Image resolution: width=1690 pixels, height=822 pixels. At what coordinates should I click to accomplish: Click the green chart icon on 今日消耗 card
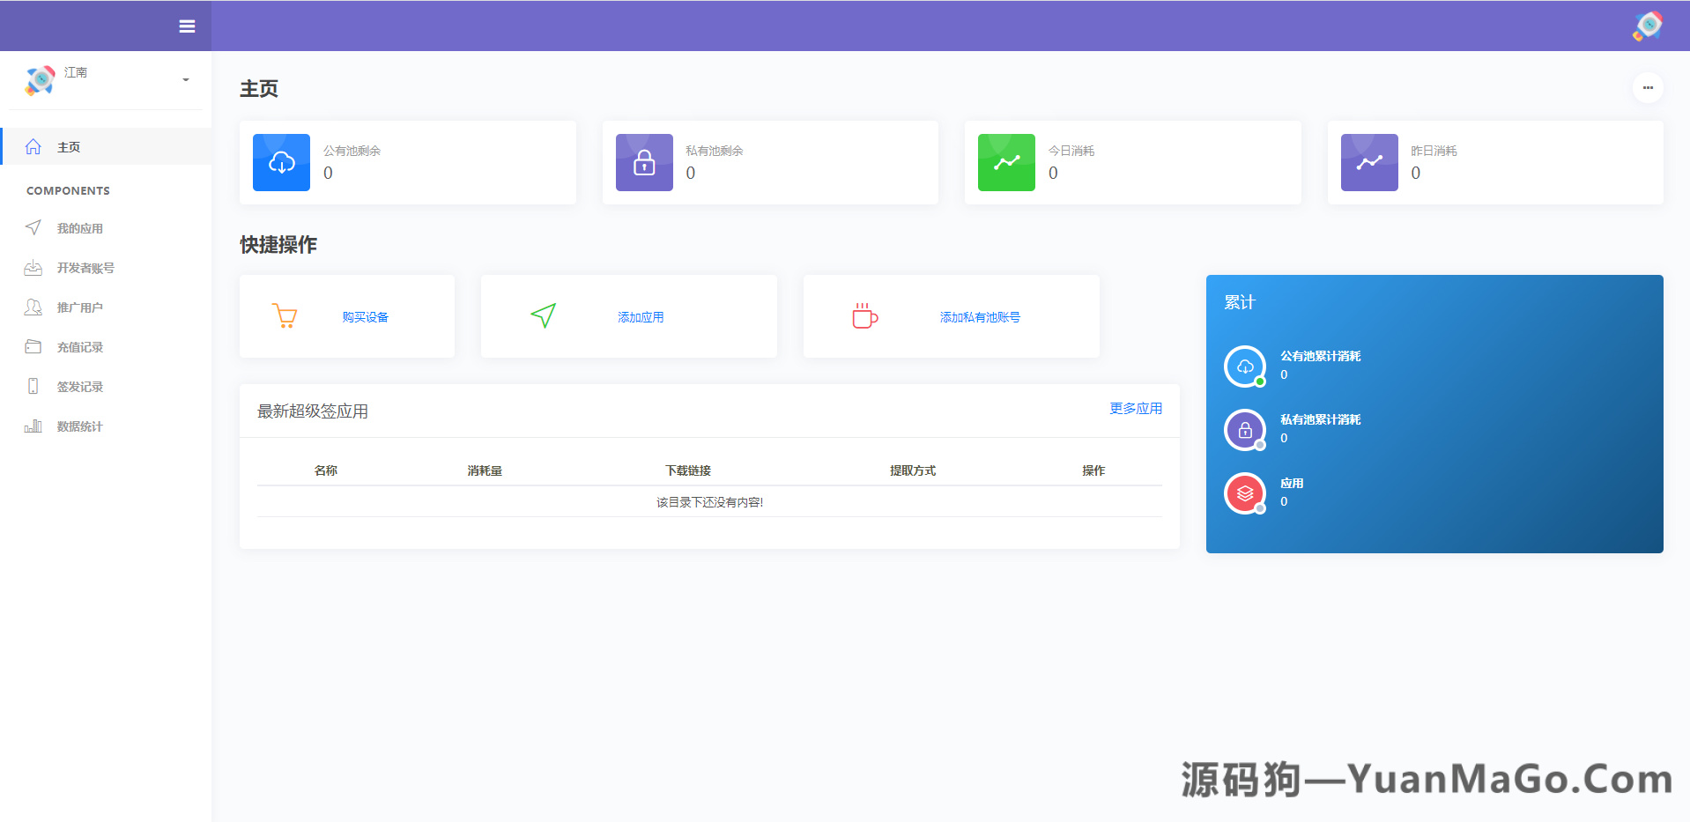[1005, 162]
